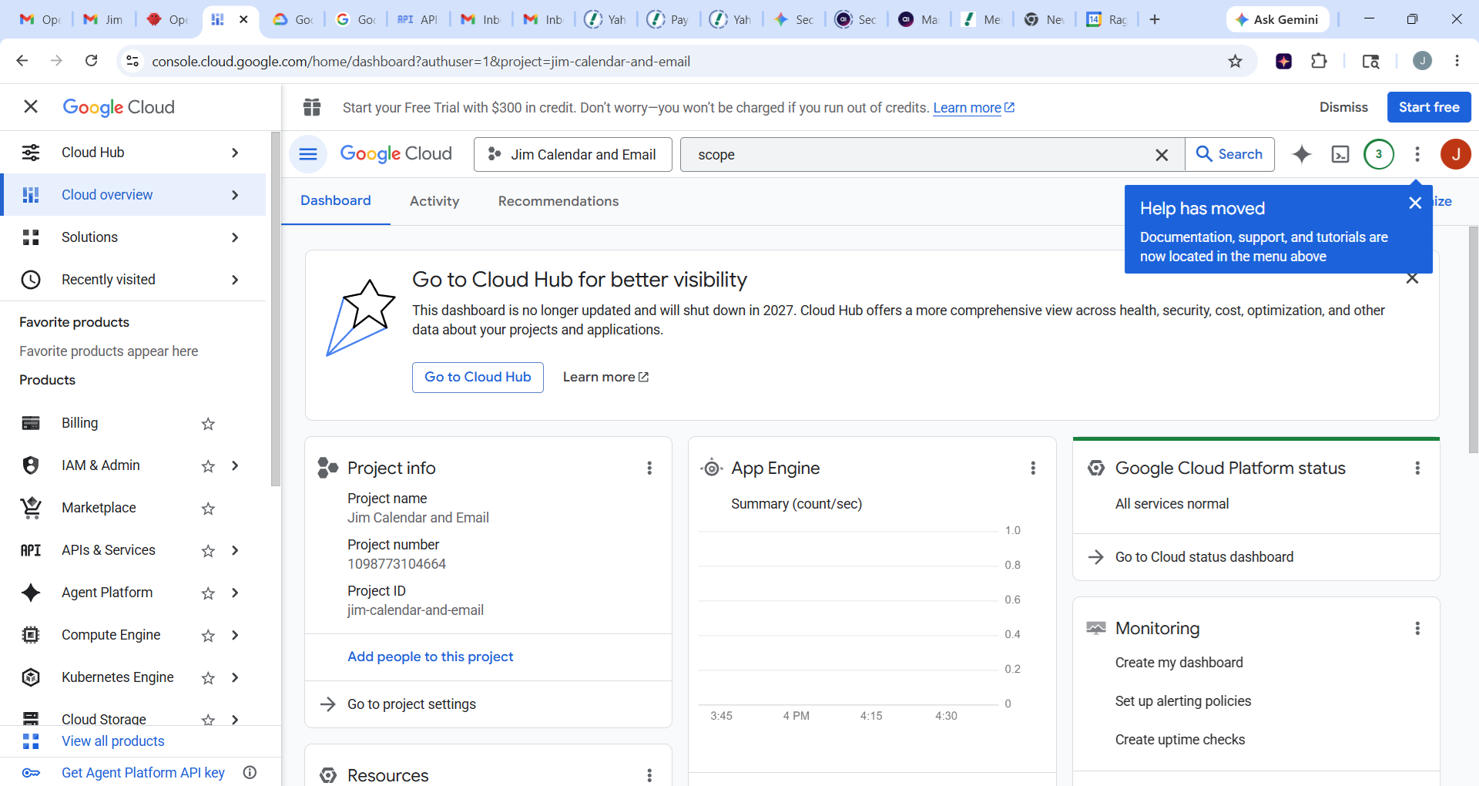
Task: Go back to the previous page
Action: point(22,61)
